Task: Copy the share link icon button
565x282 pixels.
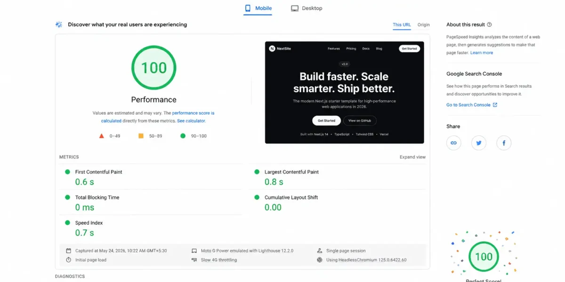Action: point(454,143)
